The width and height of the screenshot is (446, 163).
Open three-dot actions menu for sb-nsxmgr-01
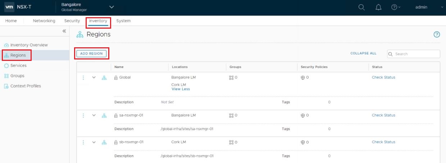click(x=83, y=142)
